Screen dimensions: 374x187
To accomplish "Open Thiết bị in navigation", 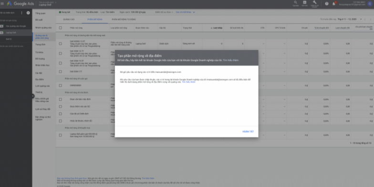I will pos(39,92).
